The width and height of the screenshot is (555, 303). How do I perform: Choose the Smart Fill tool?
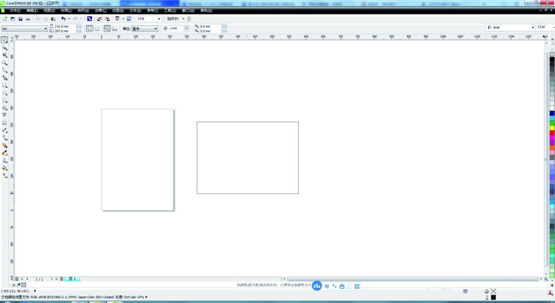4,78
